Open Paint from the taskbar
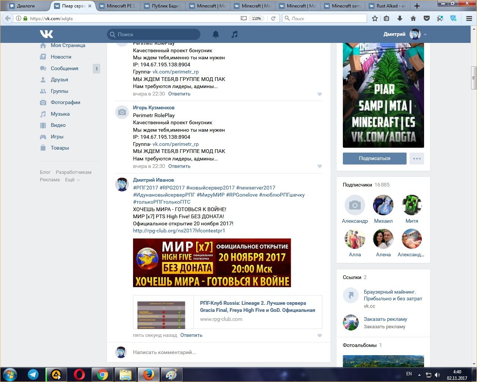Image resolution: width=477 pixels, height=382 pixels. (171, 374)
